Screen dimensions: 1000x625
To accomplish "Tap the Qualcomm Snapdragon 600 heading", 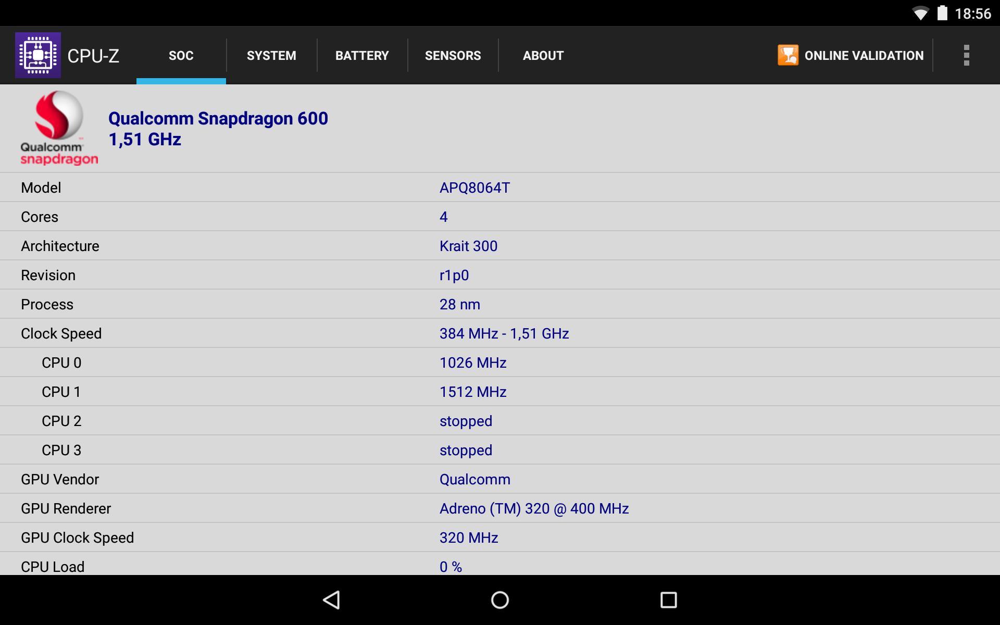I will [x=218, y=119].
